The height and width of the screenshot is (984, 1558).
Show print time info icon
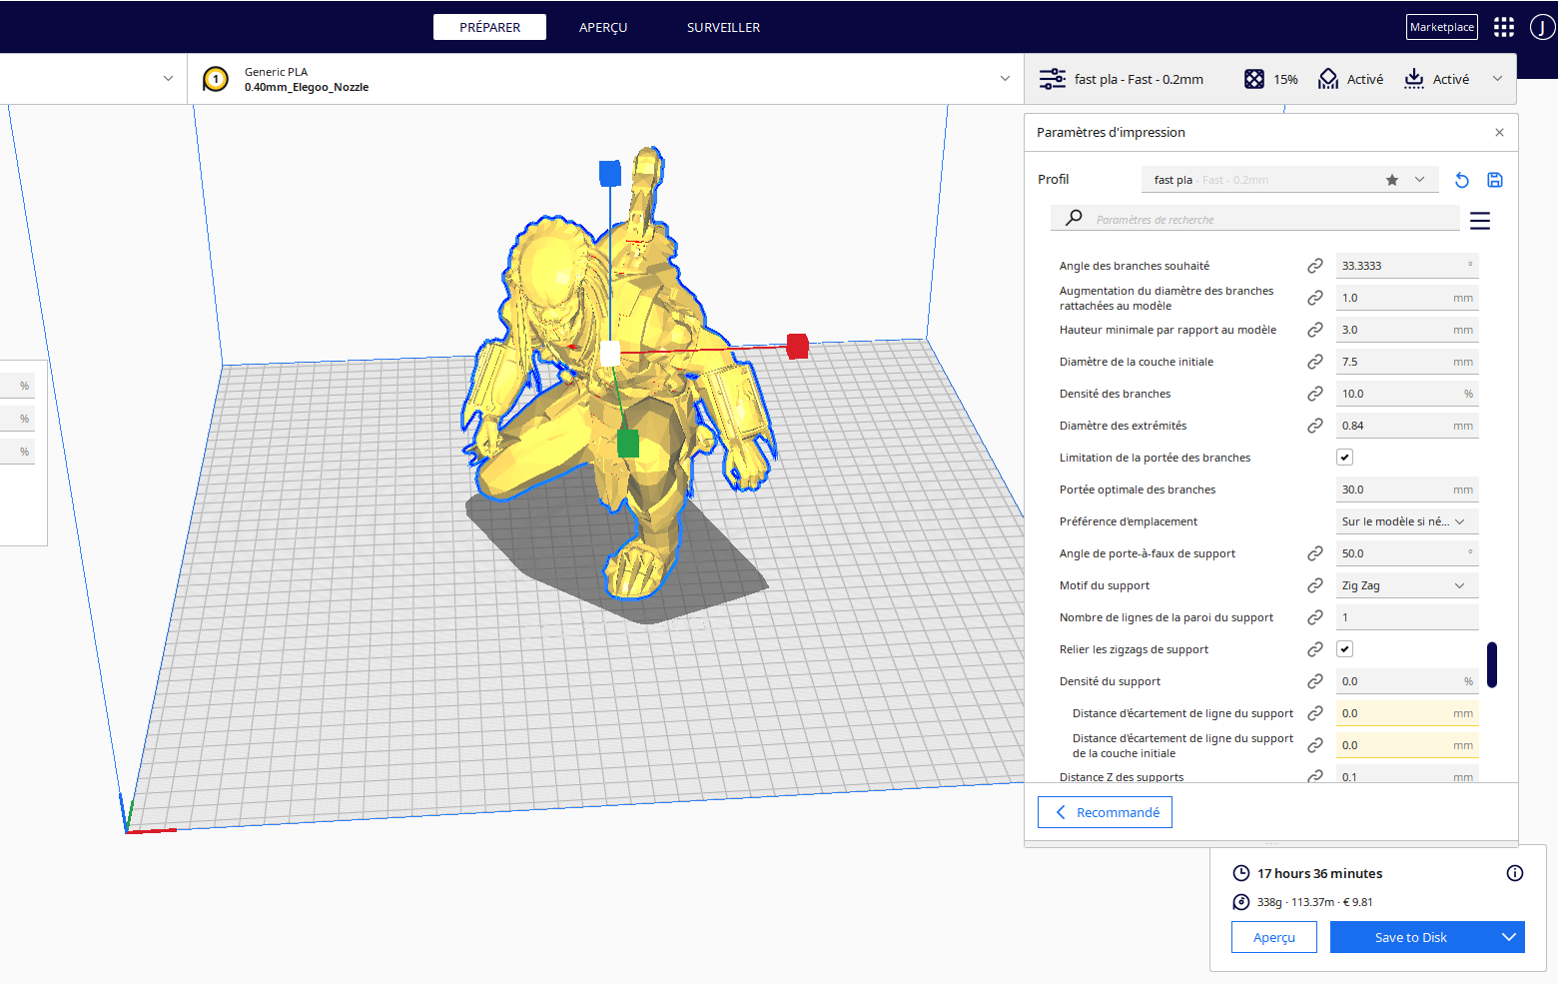tap(1515, 873)
